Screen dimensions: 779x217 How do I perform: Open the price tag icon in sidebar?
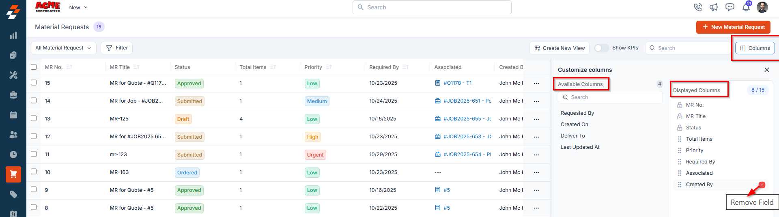(13, 194)
